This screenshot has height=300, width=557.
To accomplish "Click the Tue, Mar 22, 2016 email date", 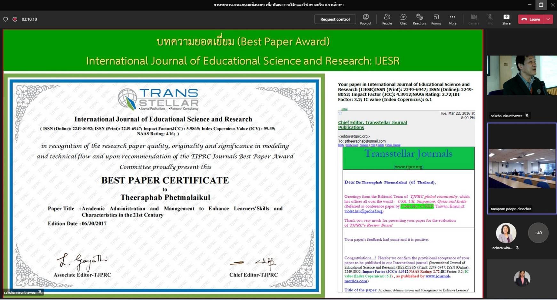I will click(x=457, y=116).
